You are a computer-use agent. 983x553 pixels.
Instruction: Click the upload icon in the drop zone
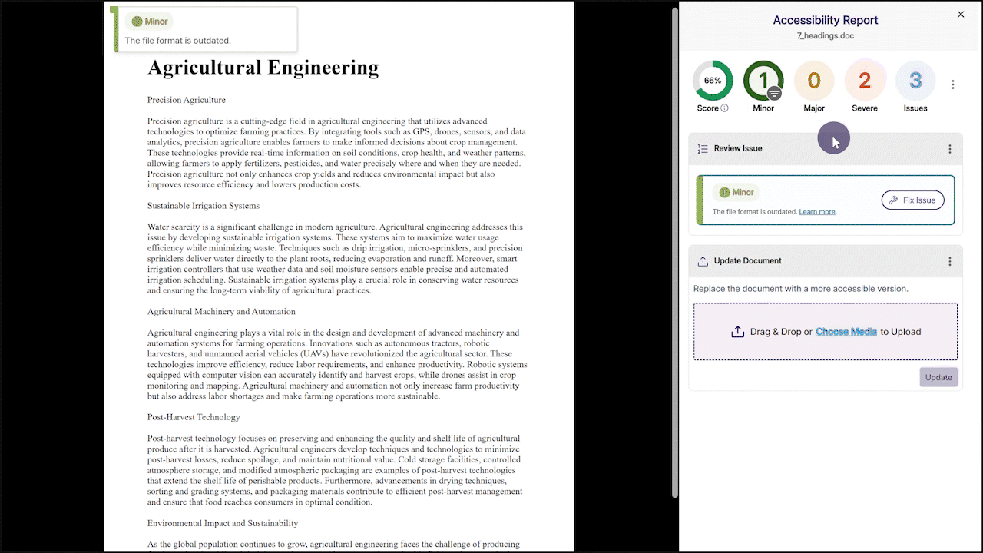[737, 332]
